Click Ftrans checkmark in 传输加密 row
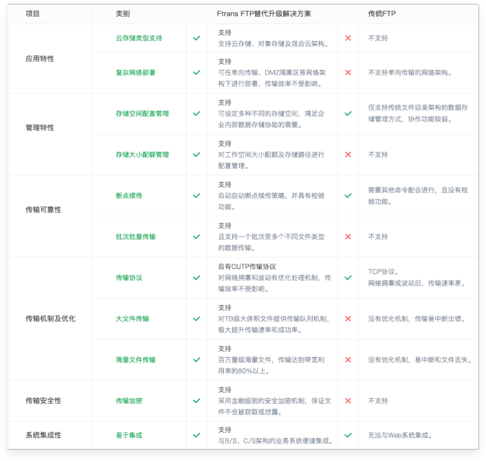486x461 pixels. [197, 400]
